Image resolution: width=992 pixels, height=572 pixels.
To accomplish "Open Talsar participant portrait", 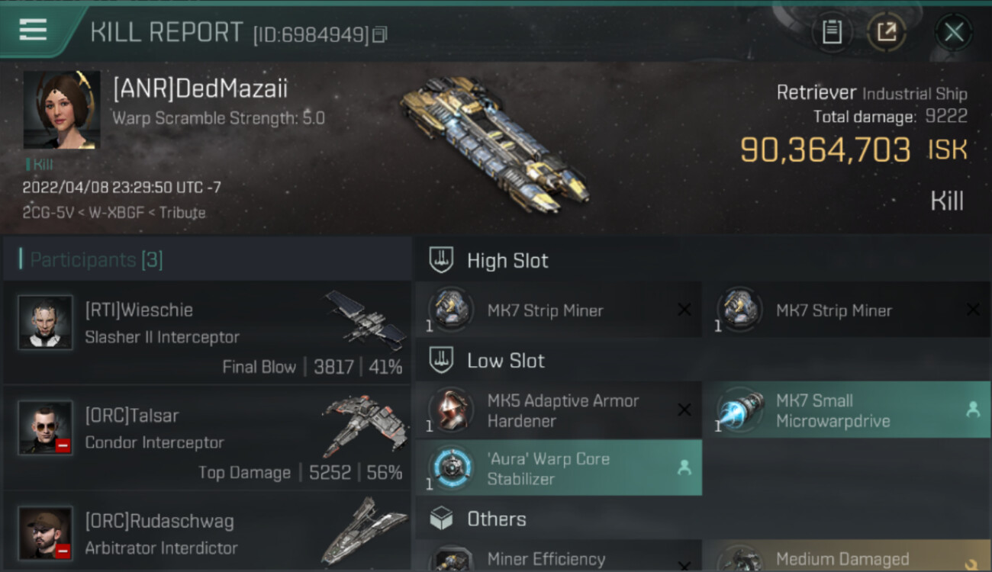I will pyautogui.click(x=46, y=427).
